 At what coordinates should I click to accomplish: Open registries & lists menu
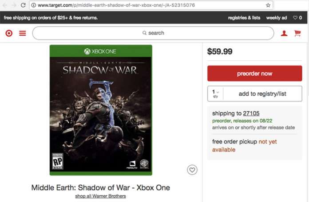coord(244,18)
